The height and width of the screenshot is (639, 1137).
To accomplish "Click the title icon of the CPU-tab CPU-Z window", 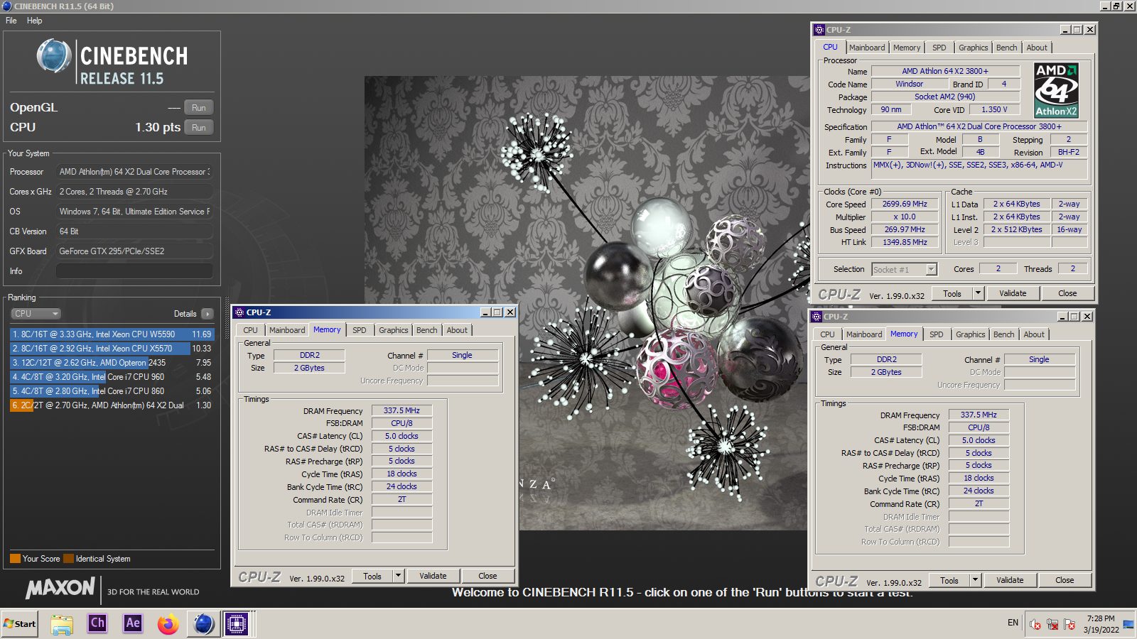I will 819,30.
